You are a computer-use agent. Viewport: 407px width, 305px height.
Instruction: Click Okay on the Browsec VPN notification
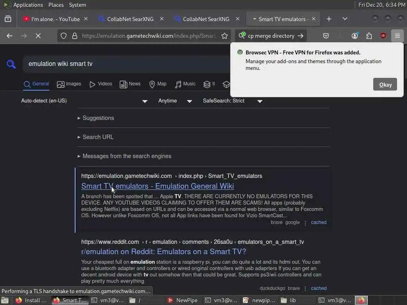385,85
